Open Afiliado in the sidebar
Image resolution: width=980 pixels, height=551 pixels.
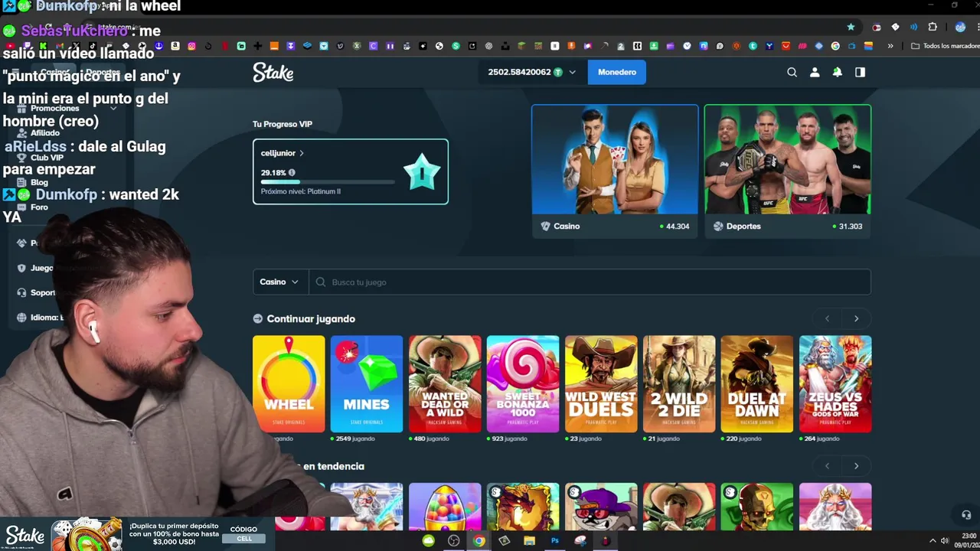coord(44,133)
